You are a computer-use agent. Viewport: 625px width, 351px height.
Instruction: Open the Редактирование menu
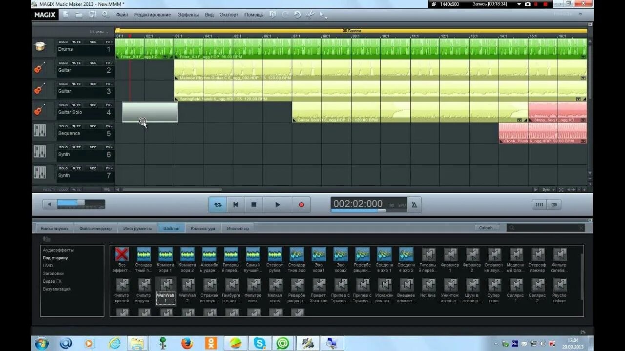(153, 15)
